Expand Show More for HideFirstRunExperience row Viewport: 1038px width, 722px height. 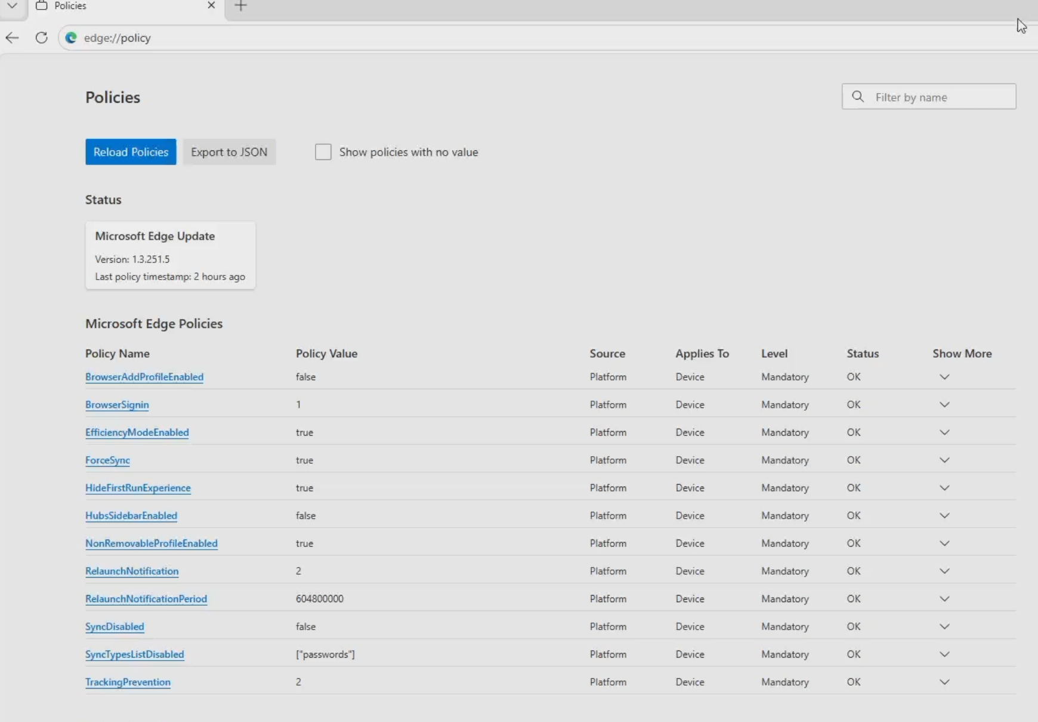coord(944,488)
